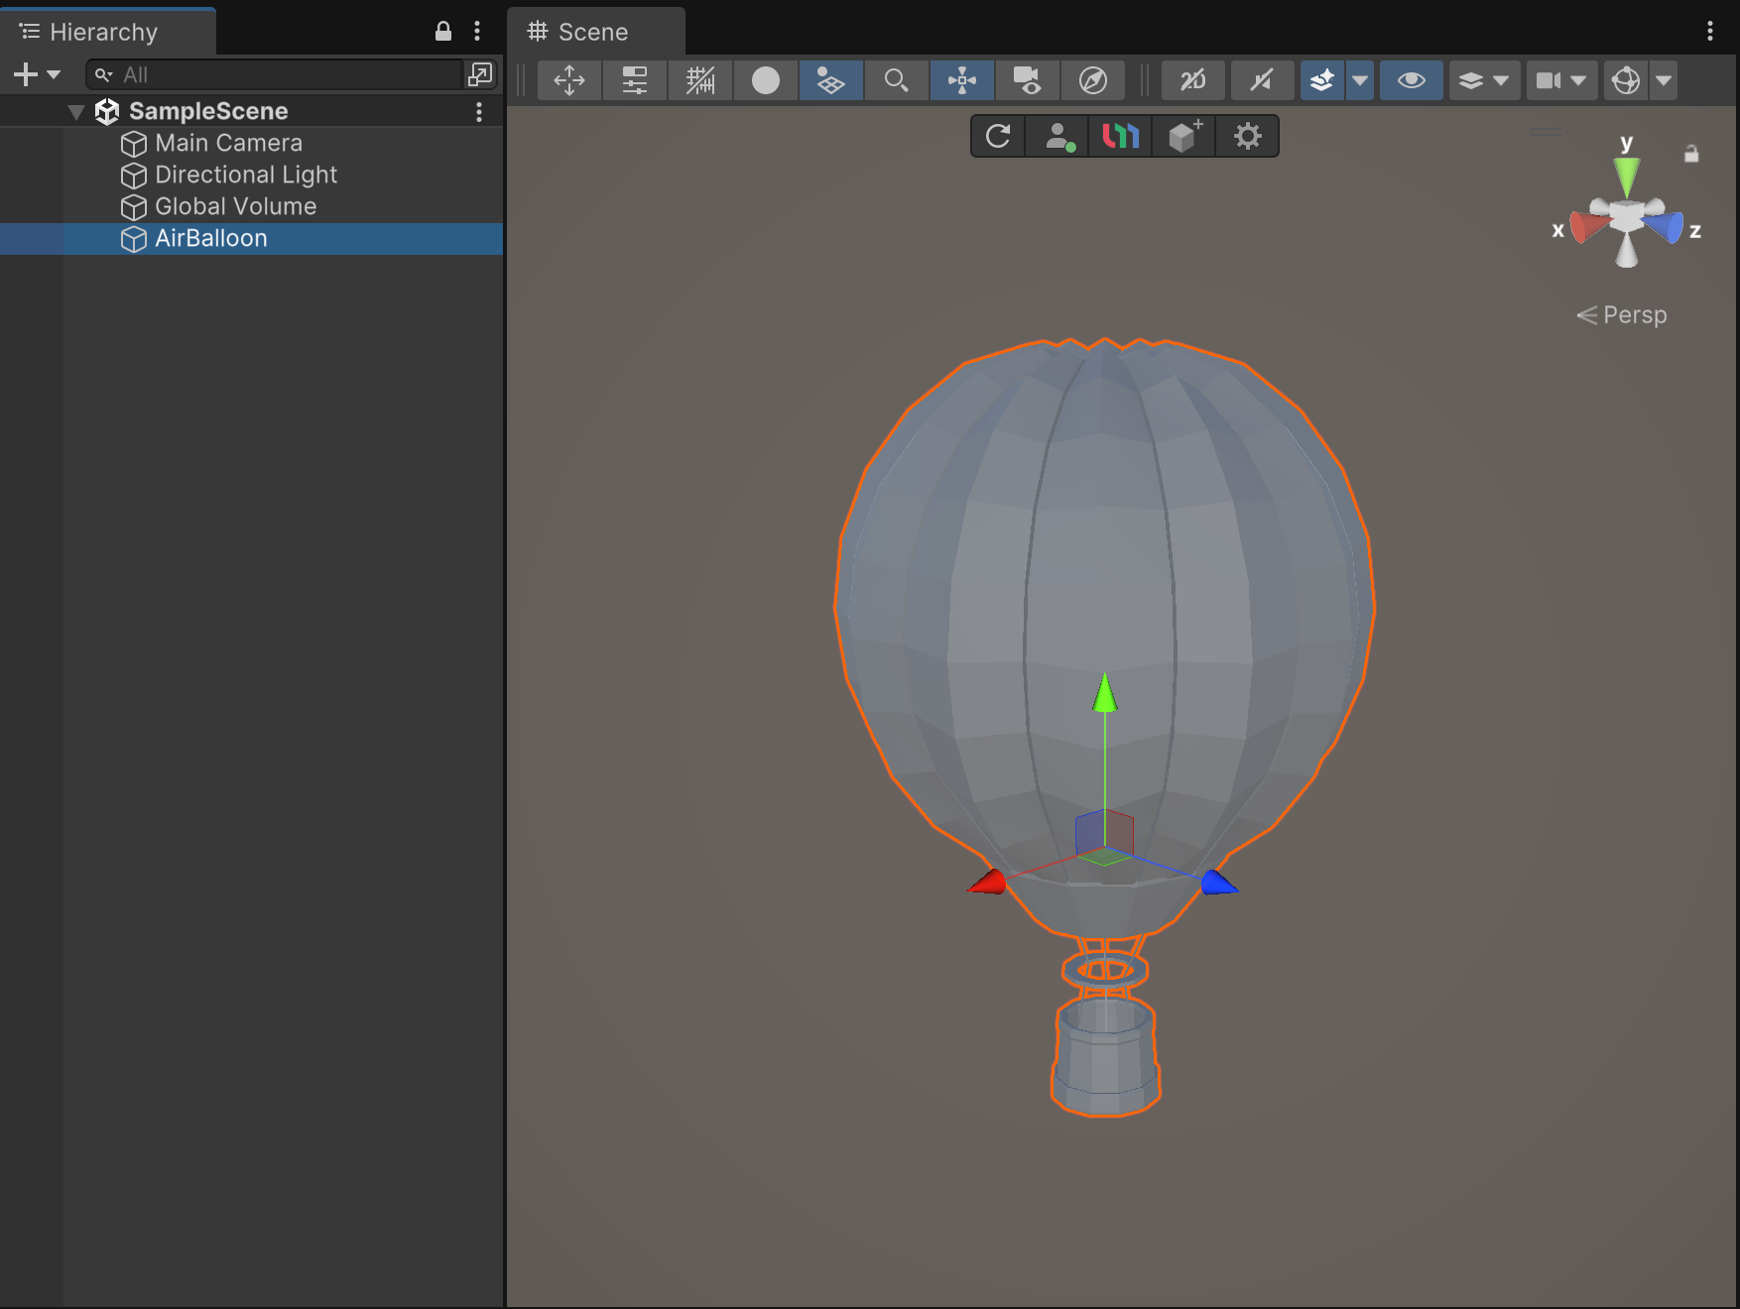This screenshot has height=1309, width=1740.
Task: Toggle scene visibility eye button
Action: click(x=1411, y=80)
